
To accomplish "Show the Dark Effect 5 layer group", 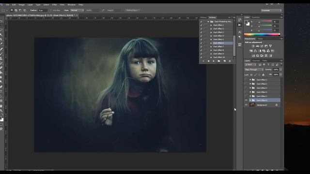I will pos(246,96).
